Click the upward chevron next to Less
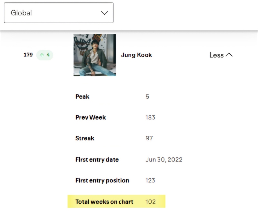This screenshot has height=212, width=258. [x=229, y=55]
